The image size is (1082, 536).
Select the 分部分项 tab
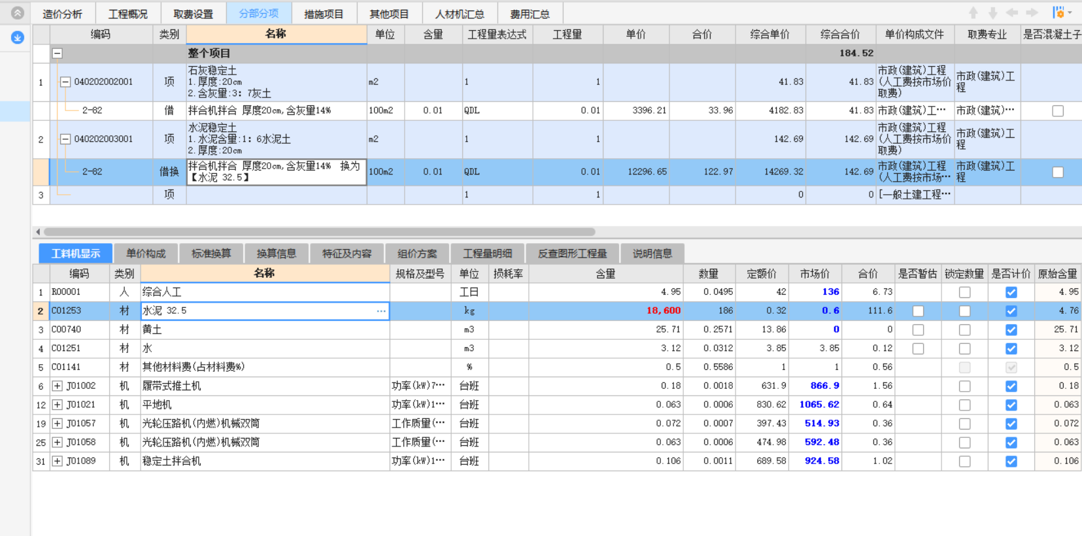(259, 14)
